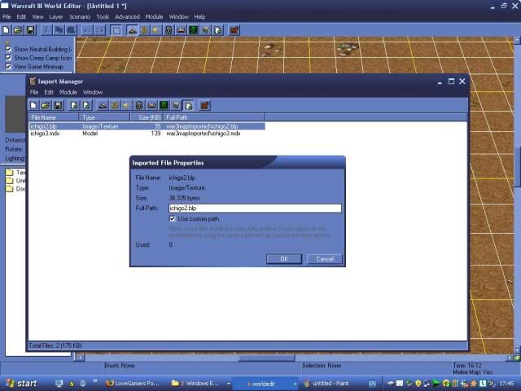Viewport: 521px width, 391px height.
Task: Open the AI Editor from main toolbar
Action: [x=193, y=30]
